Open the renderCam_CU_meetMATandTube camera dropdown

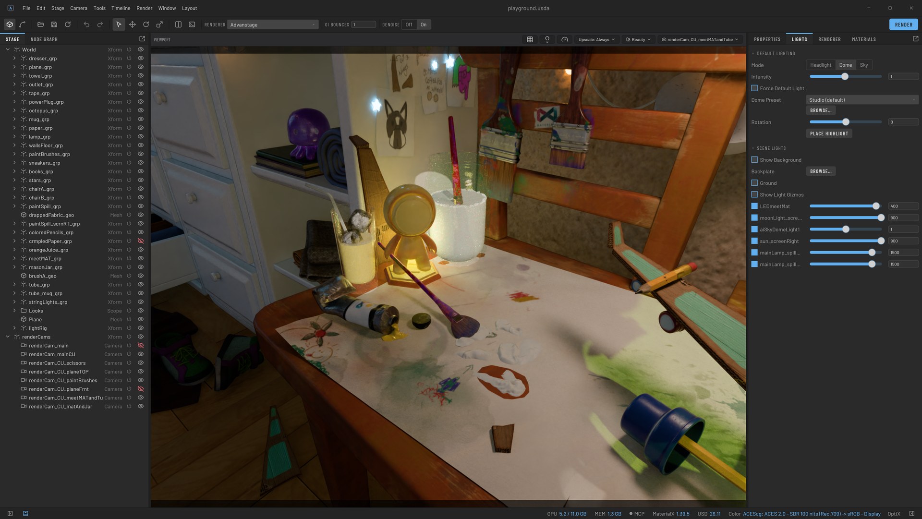(x=700, y=39)
